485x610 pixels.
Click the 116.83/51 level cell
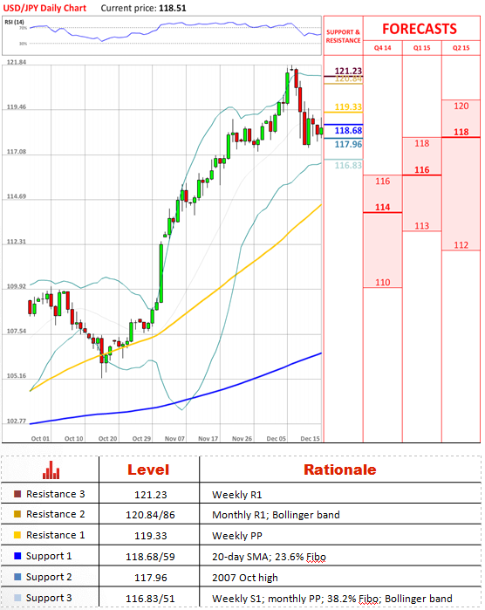150,599
